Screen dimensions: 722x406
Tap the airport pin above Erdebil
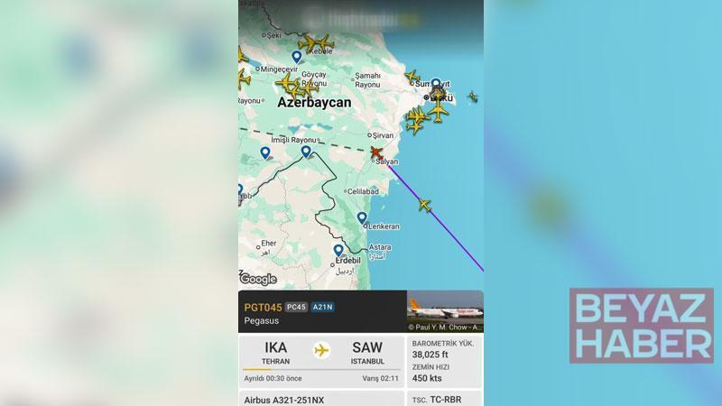pyautogui.click(x=338, y=251)
